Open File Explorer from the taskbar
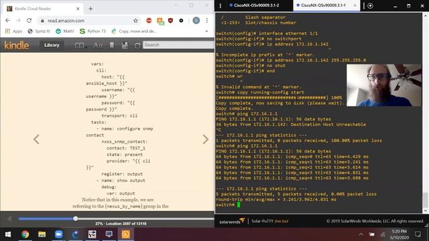 42,234
